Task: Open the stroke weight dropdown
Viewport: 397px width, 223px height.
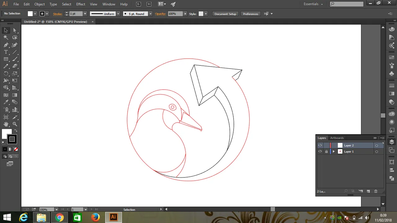Action: [x=85, y=14]
